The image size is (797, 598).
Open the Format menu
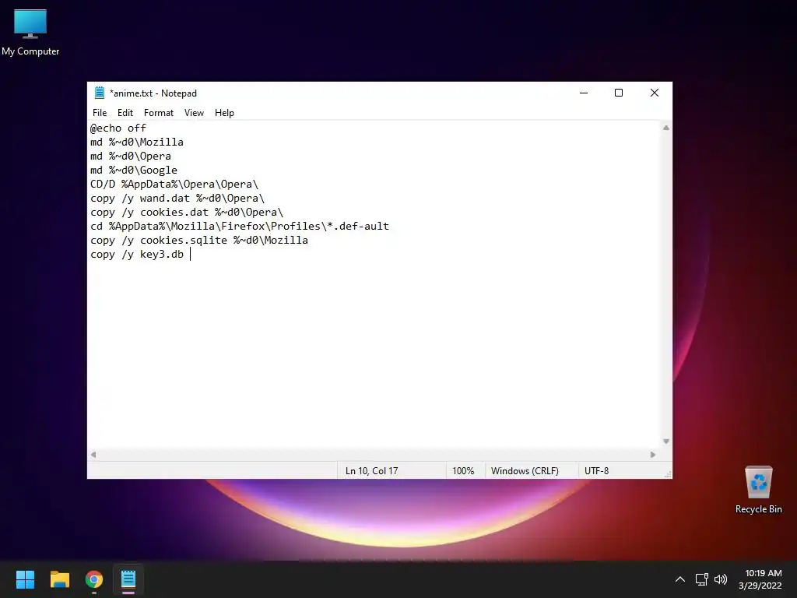159,113
